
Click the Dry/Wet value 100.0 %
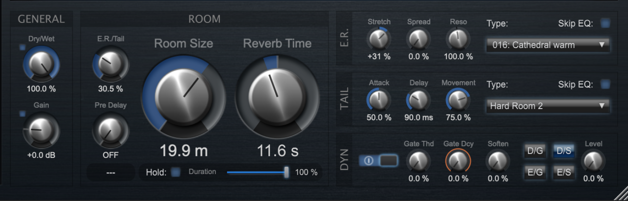click(x=42, y=89)
